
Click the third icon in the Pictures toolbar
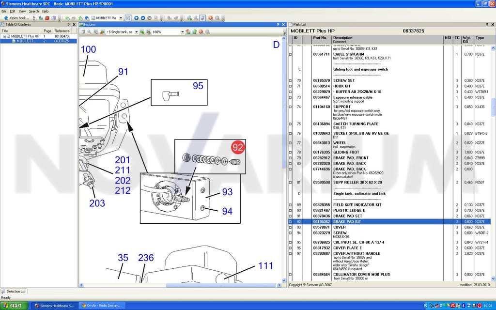pos(96,32)
